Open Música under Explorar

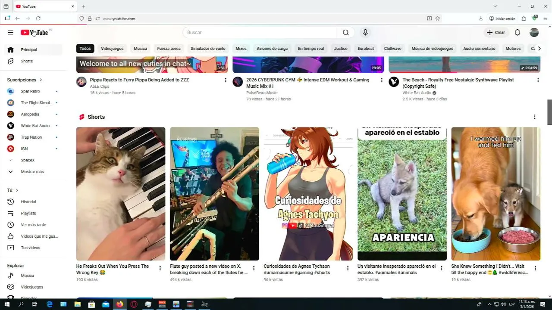tap(34, 276)
